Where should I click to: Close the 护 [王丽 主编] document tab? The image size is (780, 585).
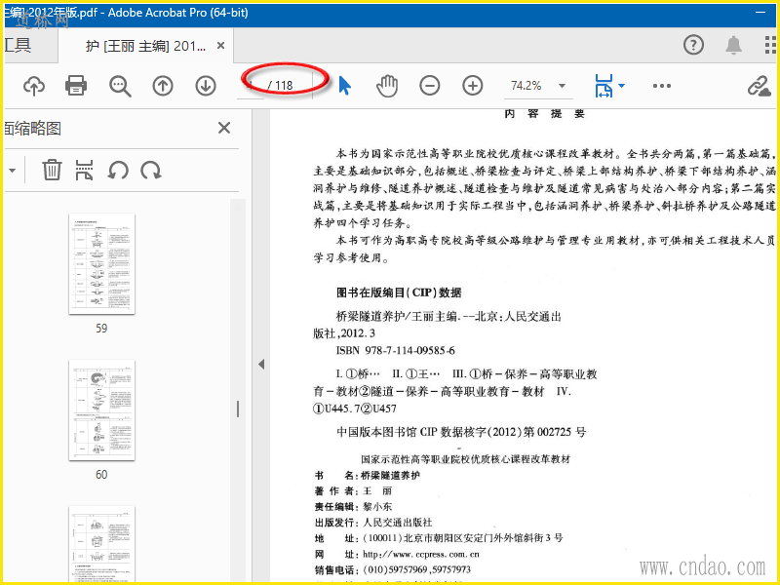221,46
